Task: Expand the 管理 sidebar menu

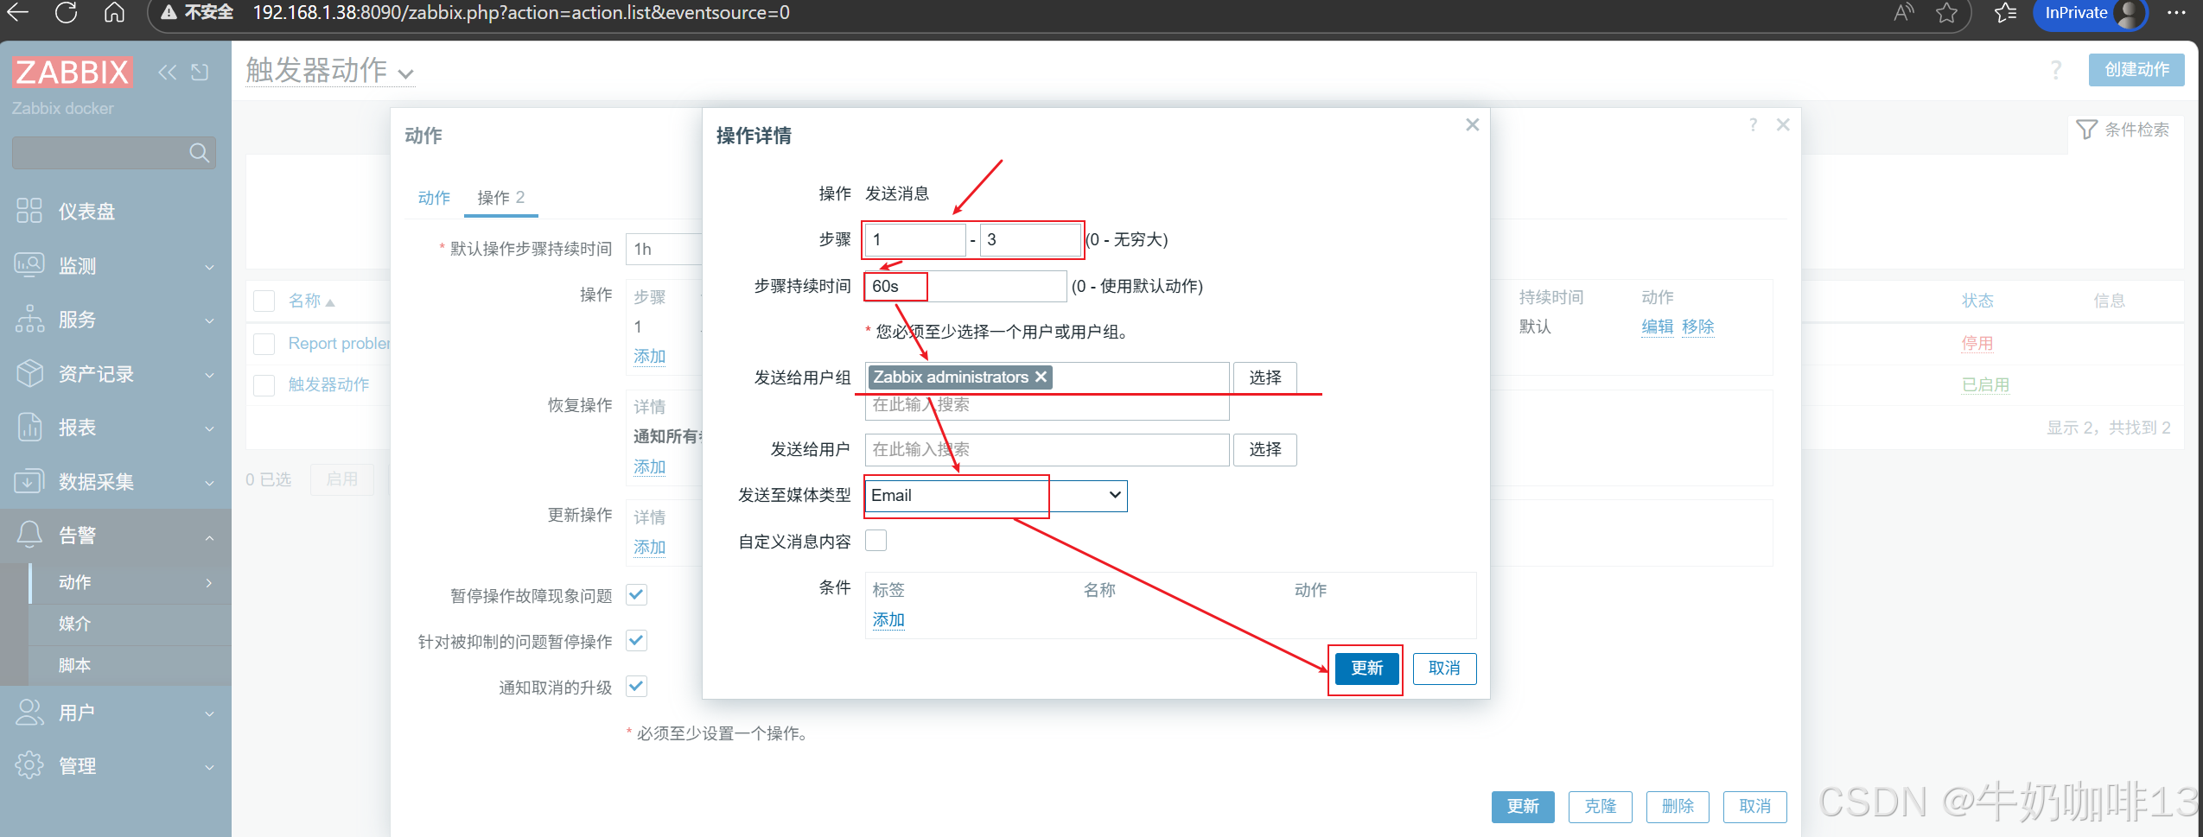Action: 209,767
